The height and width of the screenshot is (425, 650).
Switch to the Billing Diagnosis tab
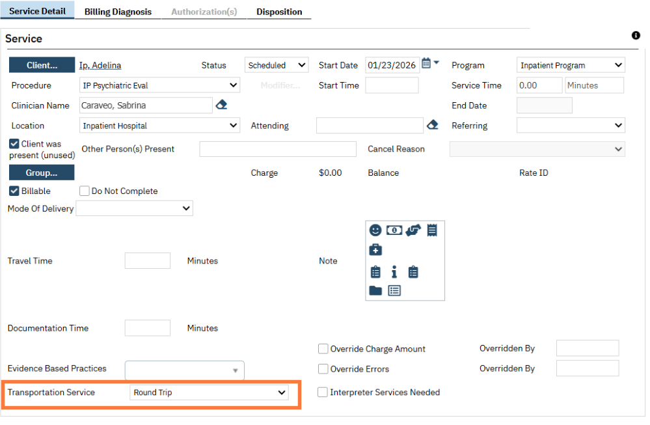118,12
